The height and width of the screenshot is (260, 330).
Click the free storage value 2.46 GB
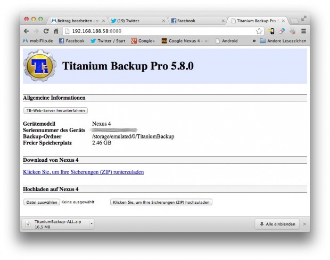point(102,143)
